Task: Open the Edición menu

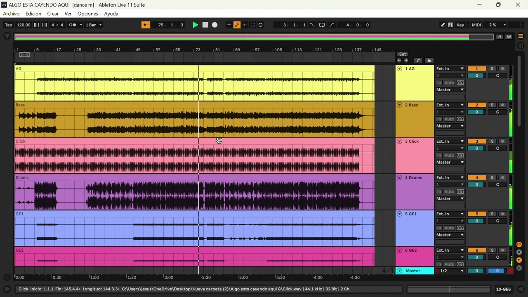Action: point(33,14)
